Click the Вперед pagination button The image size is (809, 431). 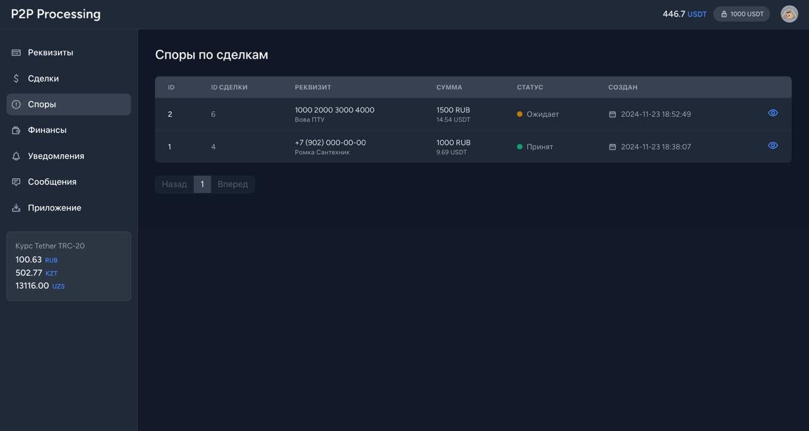click(x=233, y=185)
